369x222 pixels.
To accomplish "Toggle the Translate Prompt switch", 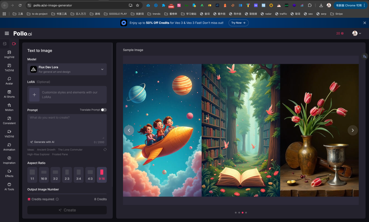I will pyautogui.click(x=104, y=110).
